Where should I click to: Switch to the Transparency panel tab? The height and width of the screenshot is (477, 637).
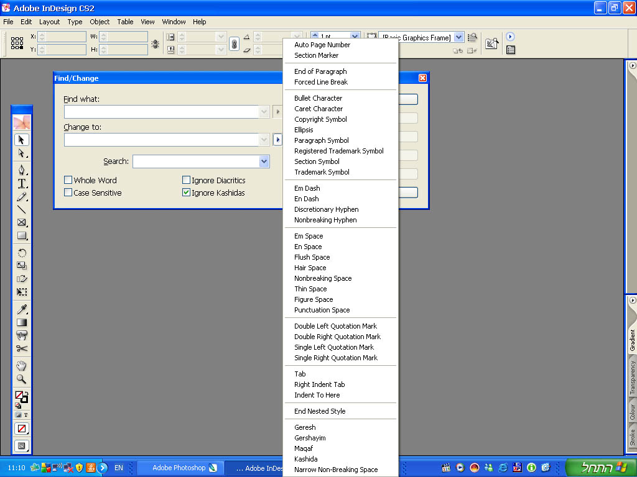tap(632, 378)
